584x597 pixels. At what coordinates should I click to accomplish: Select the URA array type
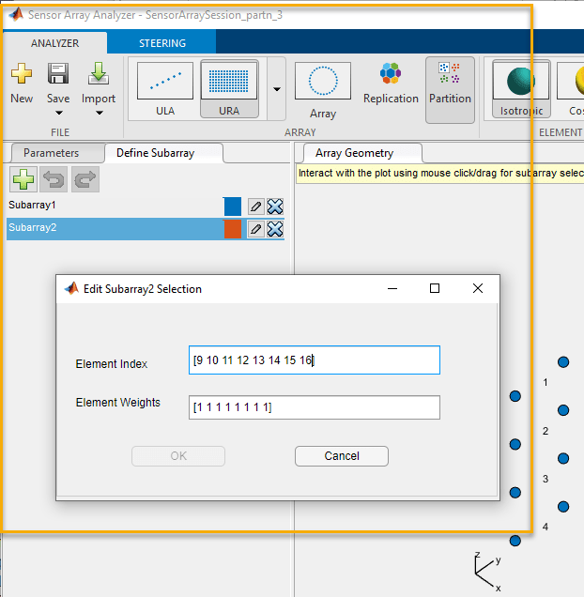coord(229,90)
